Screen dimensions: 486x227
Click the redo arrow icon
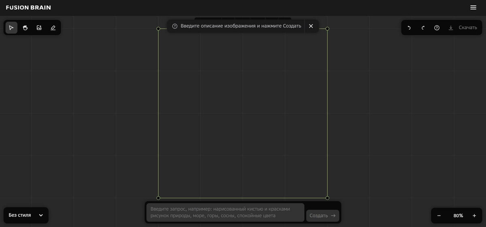(x=423, y=28)
